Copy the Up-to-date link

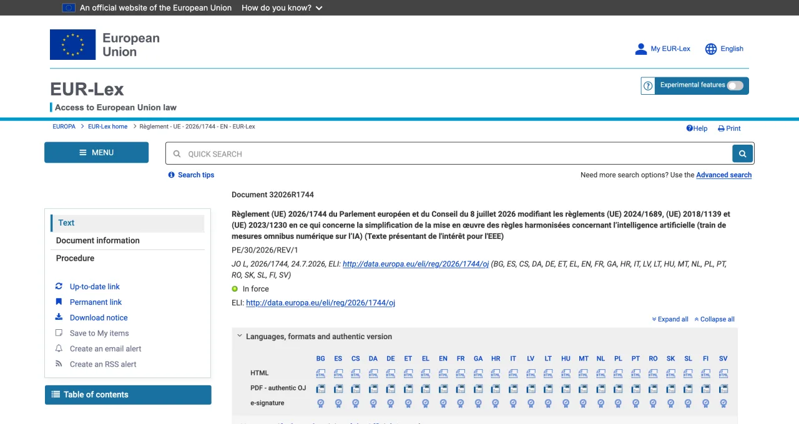click(94, 287)
